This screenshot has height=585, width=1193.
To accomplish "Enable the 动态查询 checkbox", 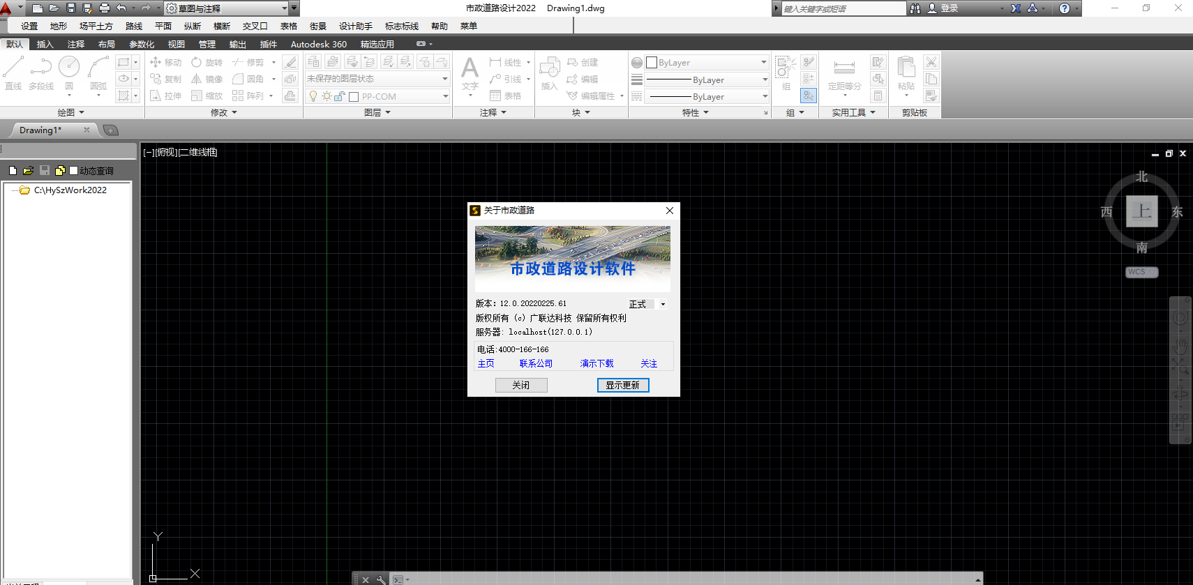I will tap(74, 171).
